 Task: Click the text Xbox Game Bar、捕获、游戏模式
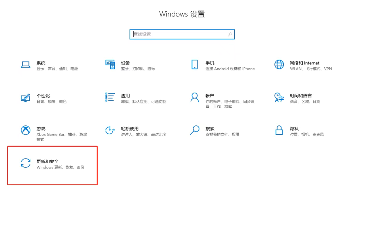click(61, 137)
